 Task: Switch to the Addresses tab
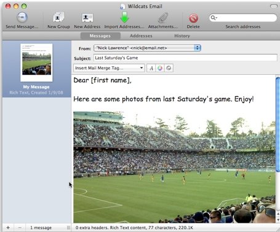141,36
